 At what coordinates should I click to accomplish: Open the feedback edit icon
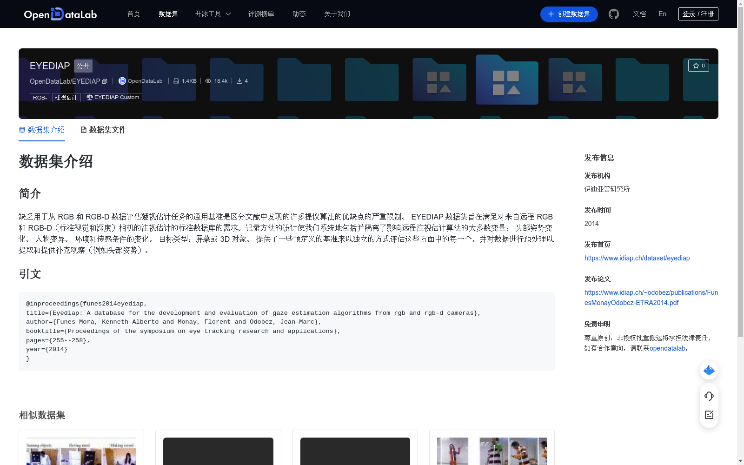point(709,415)
